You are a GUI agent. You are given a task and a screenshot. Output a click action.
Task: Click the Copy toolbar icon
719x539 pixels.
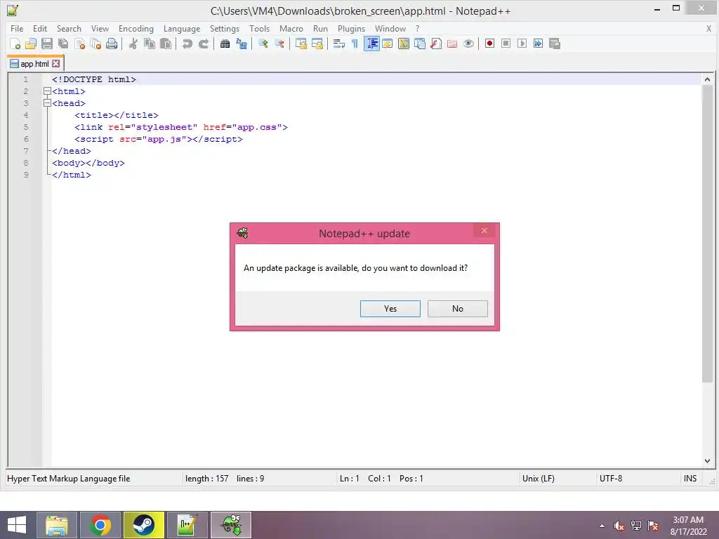point(149,44)
